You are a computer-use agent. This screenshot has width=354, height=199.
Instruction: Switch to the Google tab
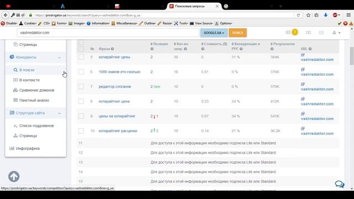(226, 6)
